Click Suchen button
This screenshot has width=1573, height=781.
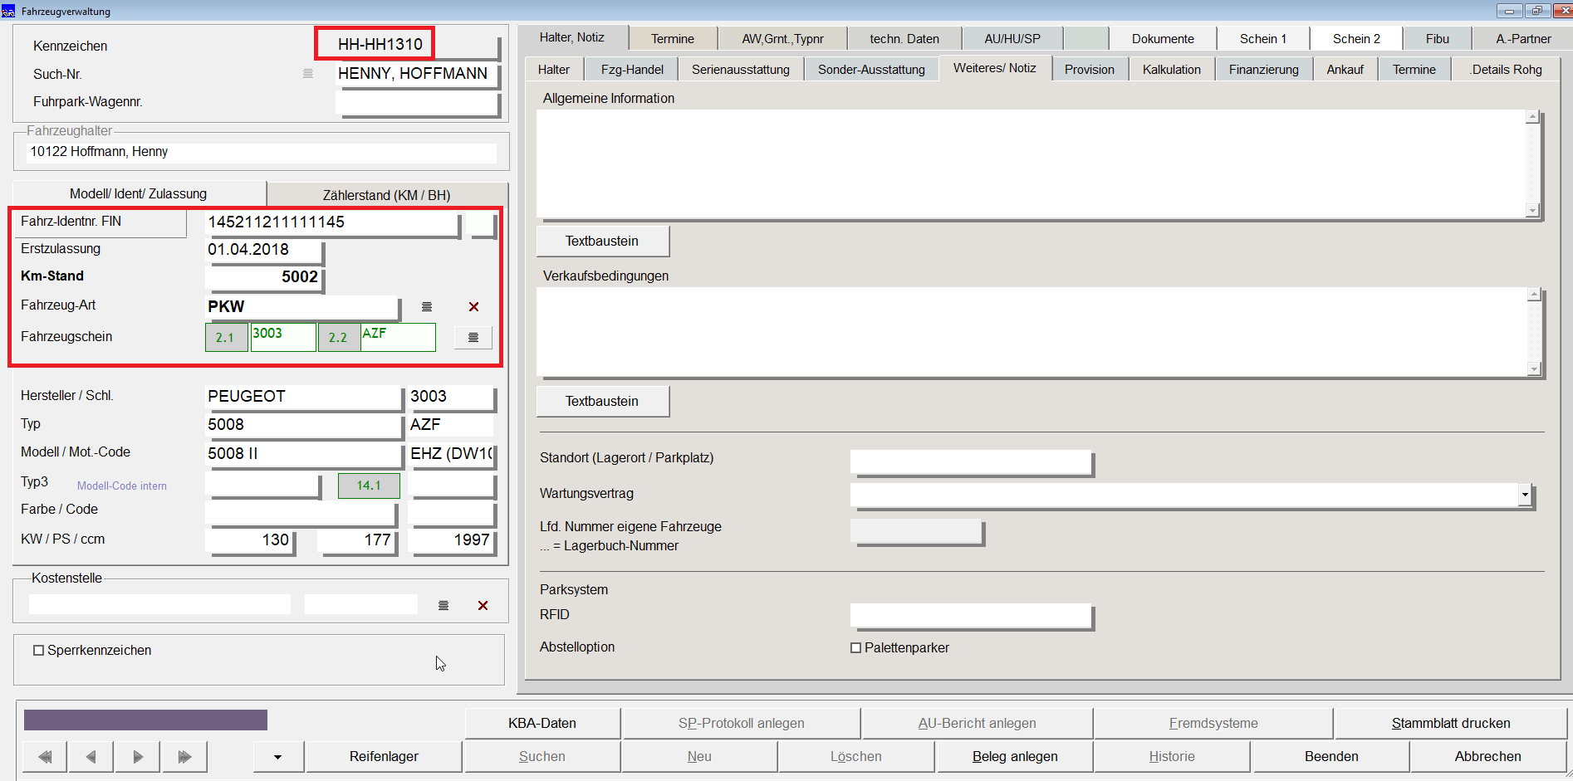coord(542,757)
